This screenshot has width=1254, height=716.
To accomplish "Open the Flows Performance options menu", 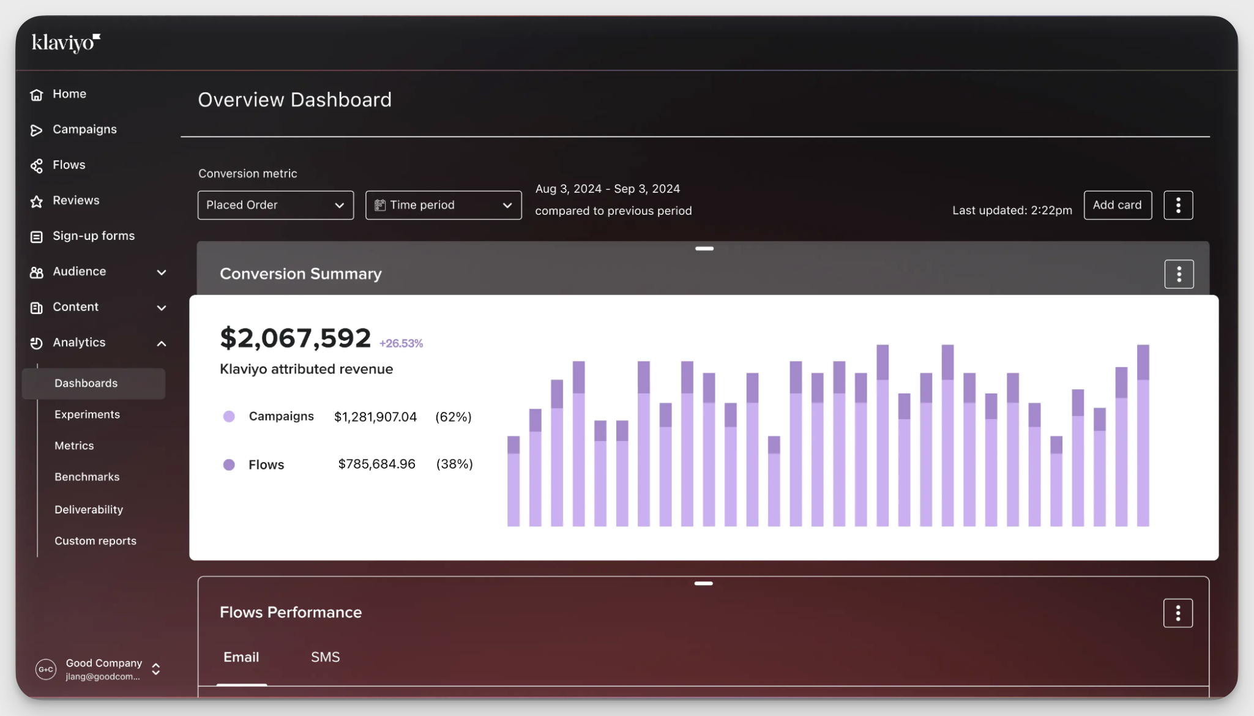I will [x=1177, y=613].
